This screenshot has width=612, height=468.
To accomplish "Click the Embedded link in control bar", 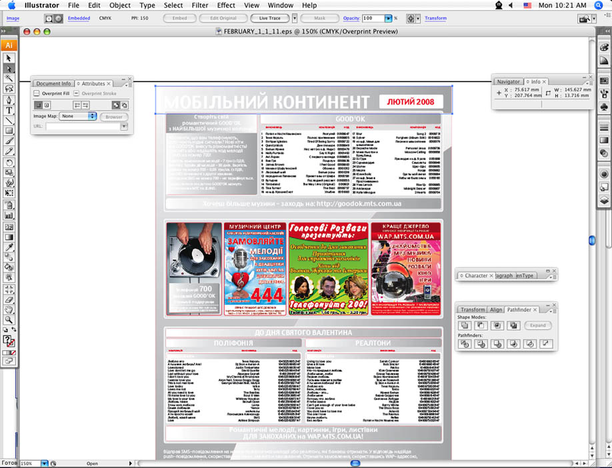I will 79,18.
